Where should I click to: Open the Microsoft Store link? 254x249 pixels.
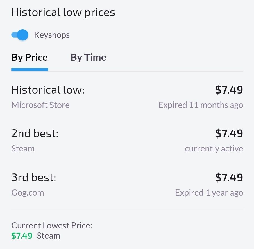click(x=40, y=105)
